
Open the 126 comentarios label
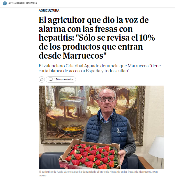64,79
